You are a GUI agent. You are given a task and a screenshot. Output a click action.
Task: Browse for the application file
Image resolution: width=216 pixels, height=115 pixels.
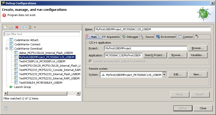(x=177, y=55)
